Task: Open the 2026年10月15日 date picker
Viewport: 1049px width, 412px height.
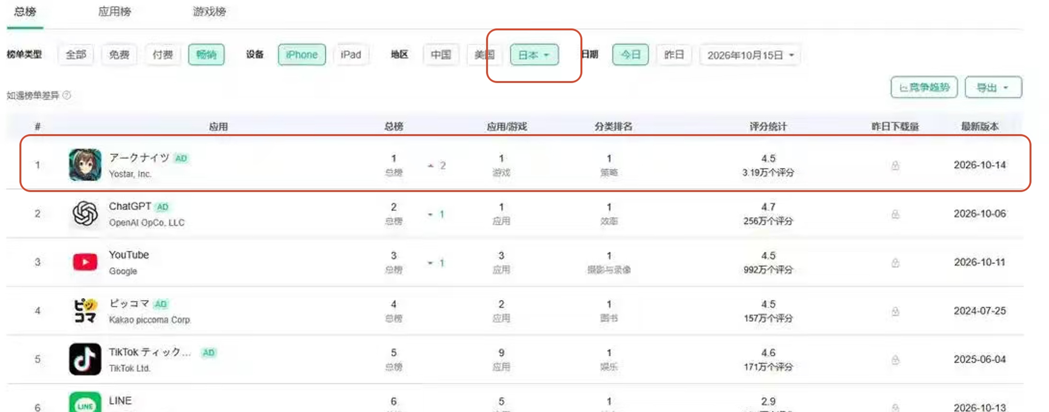Action: tap(750, 55)
